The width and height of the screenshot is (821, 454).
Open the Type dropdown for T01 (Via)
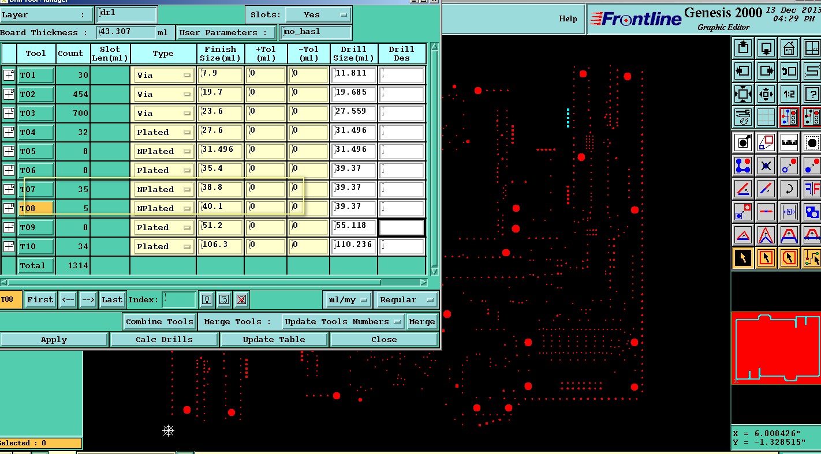coord(163,75)
